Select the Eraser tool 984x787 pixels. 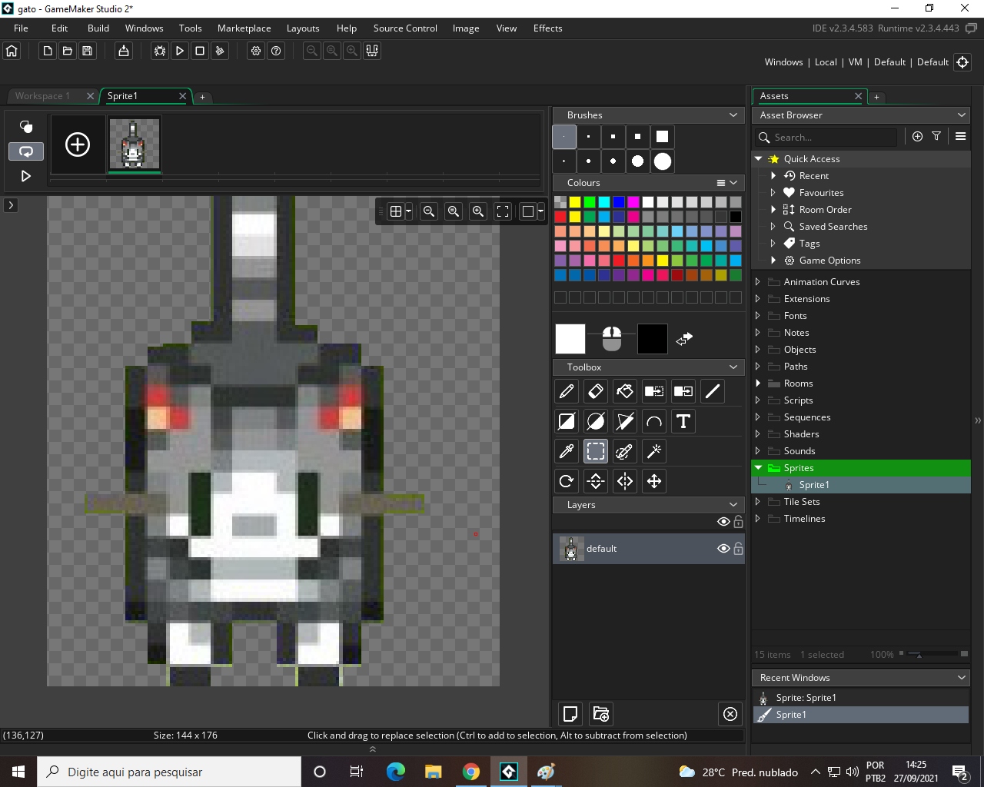coord(596,391)
